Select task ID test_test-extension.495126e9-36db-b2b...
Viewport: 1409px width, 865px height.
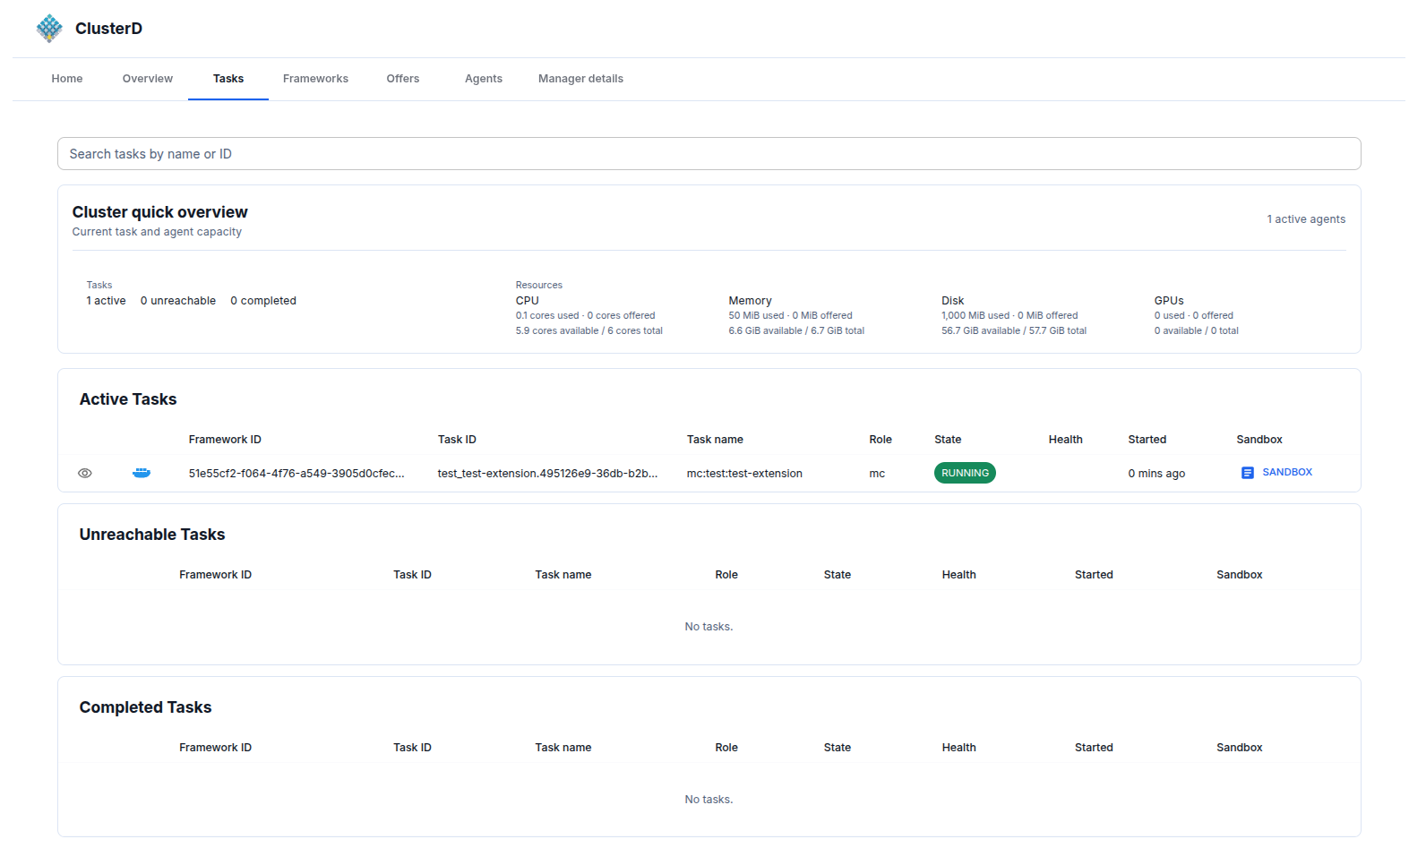coord(547,474)
